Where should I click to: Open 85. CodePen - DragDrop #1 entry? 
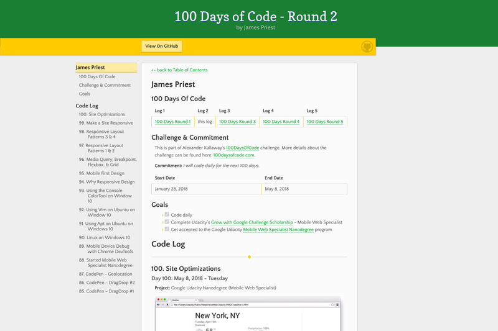pyautogui.click(x=106, y=291)
